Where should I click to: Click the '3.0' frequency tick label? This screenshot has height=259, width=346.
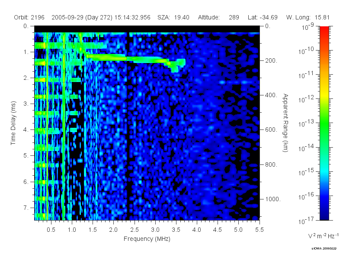155,230
